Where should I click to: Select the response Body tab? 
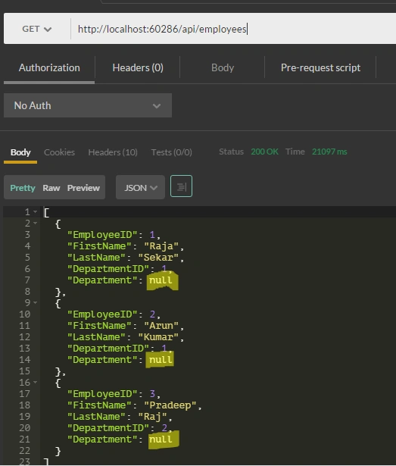coord(20,152)
